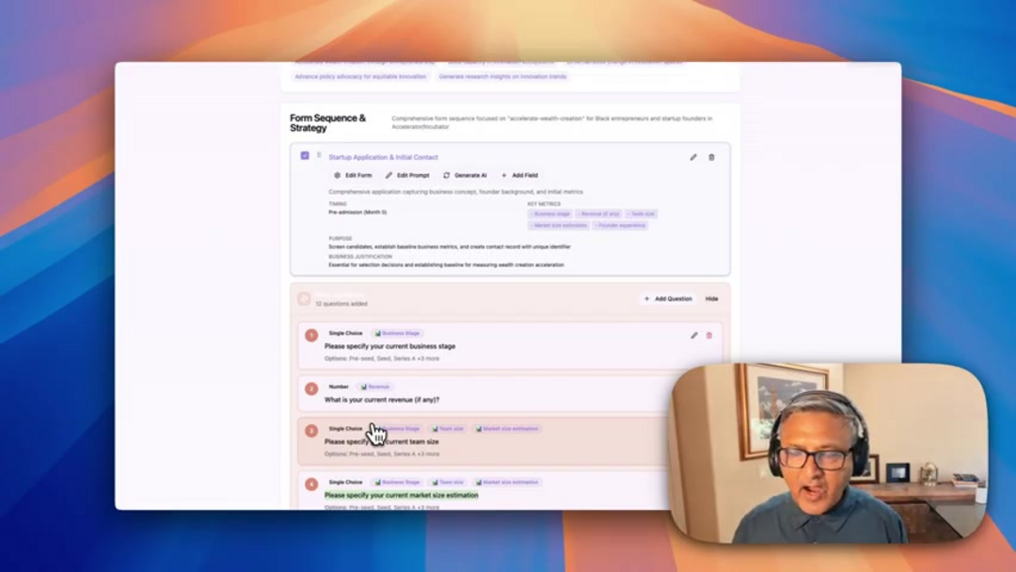This screenshot has height=572, width=1016.
Task: Click the pencil icon on Startup Application card
Action: (693, 157)
